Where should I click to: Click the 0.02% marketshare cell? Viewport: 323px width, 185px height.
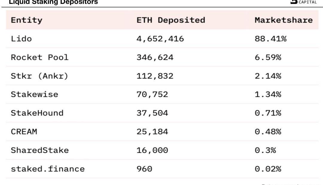pos(268,169)
